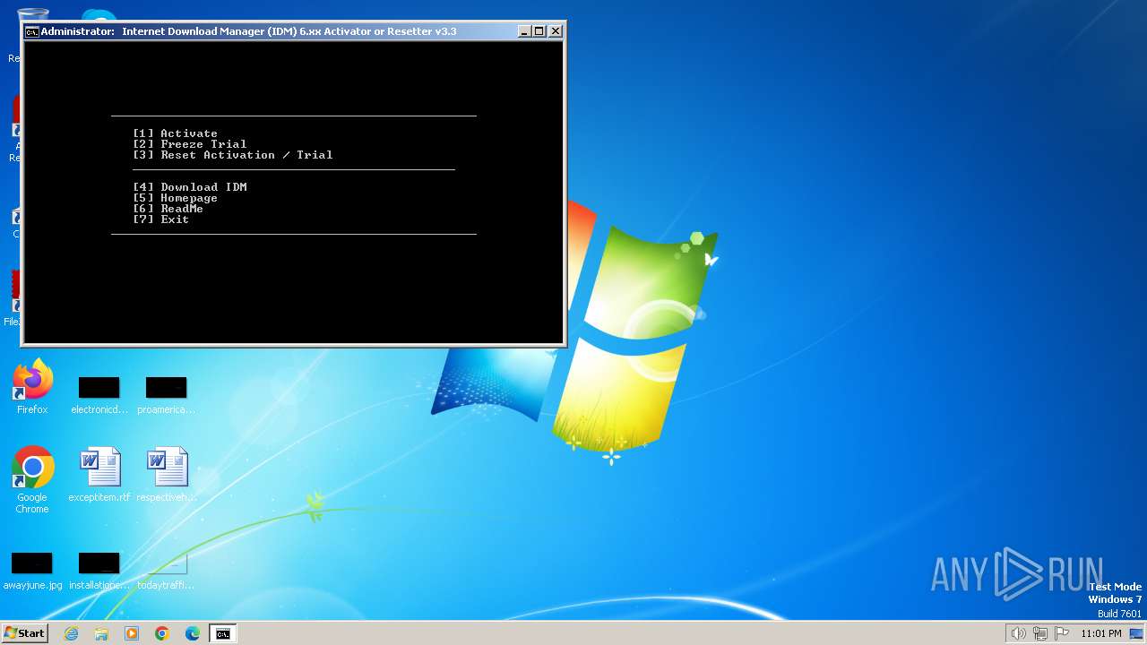The width and height of the screenshot is (1147, 645).
Task: Click the Show desktop button
Action: pyautogui.click(x=1136, y=633)
